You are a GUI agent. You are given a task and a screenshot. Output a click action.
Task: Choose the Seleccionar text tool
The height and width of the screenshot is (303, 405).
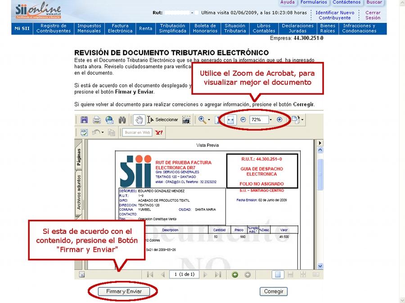[x=163, y=120]
